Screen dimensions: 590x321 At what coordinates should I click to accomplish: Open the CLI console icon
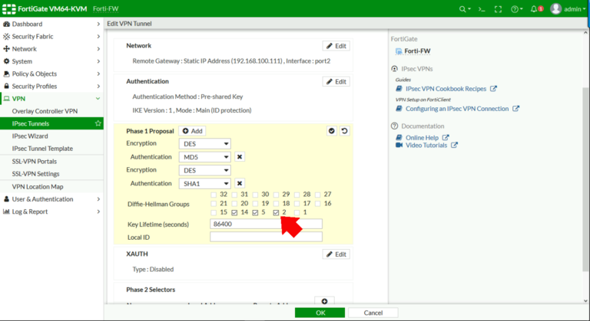(482, 9)
